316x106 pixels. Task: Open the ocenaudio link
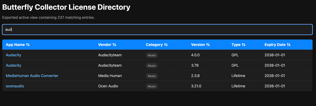[15, 86]
